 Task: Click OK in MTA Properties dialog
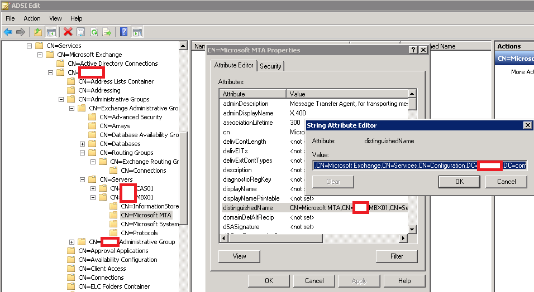[269, 281]
